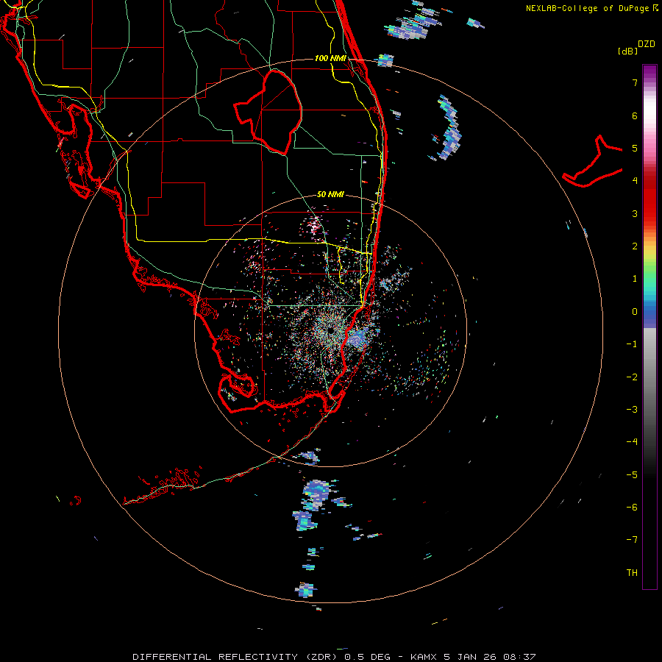The width and height of the screenshot is (662, 662).
Task: Click the purple top of the color scale
Action: coord(649,73)
